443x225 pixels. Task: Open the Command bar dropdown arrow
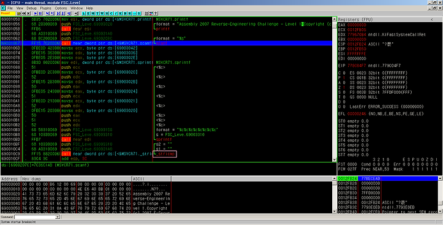(58, 217)
